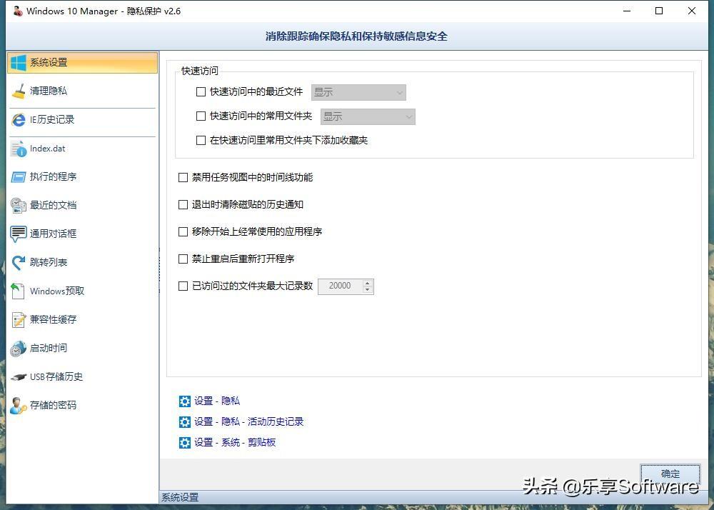The width and height of the screenshot is (714, 510).
Task: Select 兼容性缓存 in the sidebar
Action: (82, 320)
